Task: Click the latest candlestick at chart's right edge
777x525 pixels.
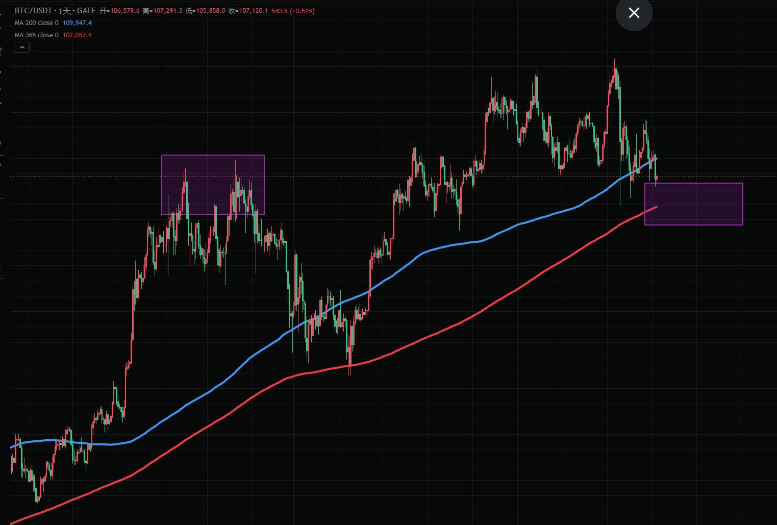Action: tap(656, 178)
